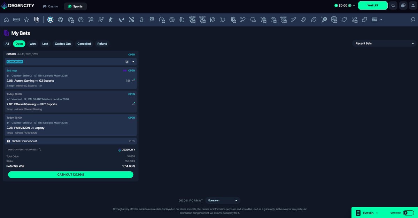
Task: Select the plain basketball sport icon
Action: (x=81, y=20)
